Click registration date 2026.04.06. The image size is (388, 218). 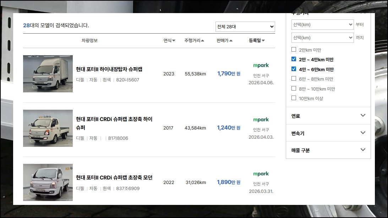pos(261,82)
